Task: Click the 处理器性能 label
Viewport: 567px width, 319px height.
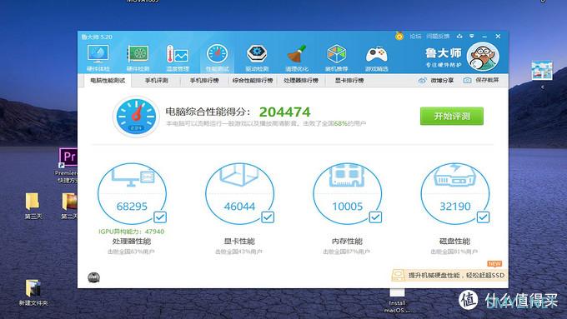Action: (132, 242)
